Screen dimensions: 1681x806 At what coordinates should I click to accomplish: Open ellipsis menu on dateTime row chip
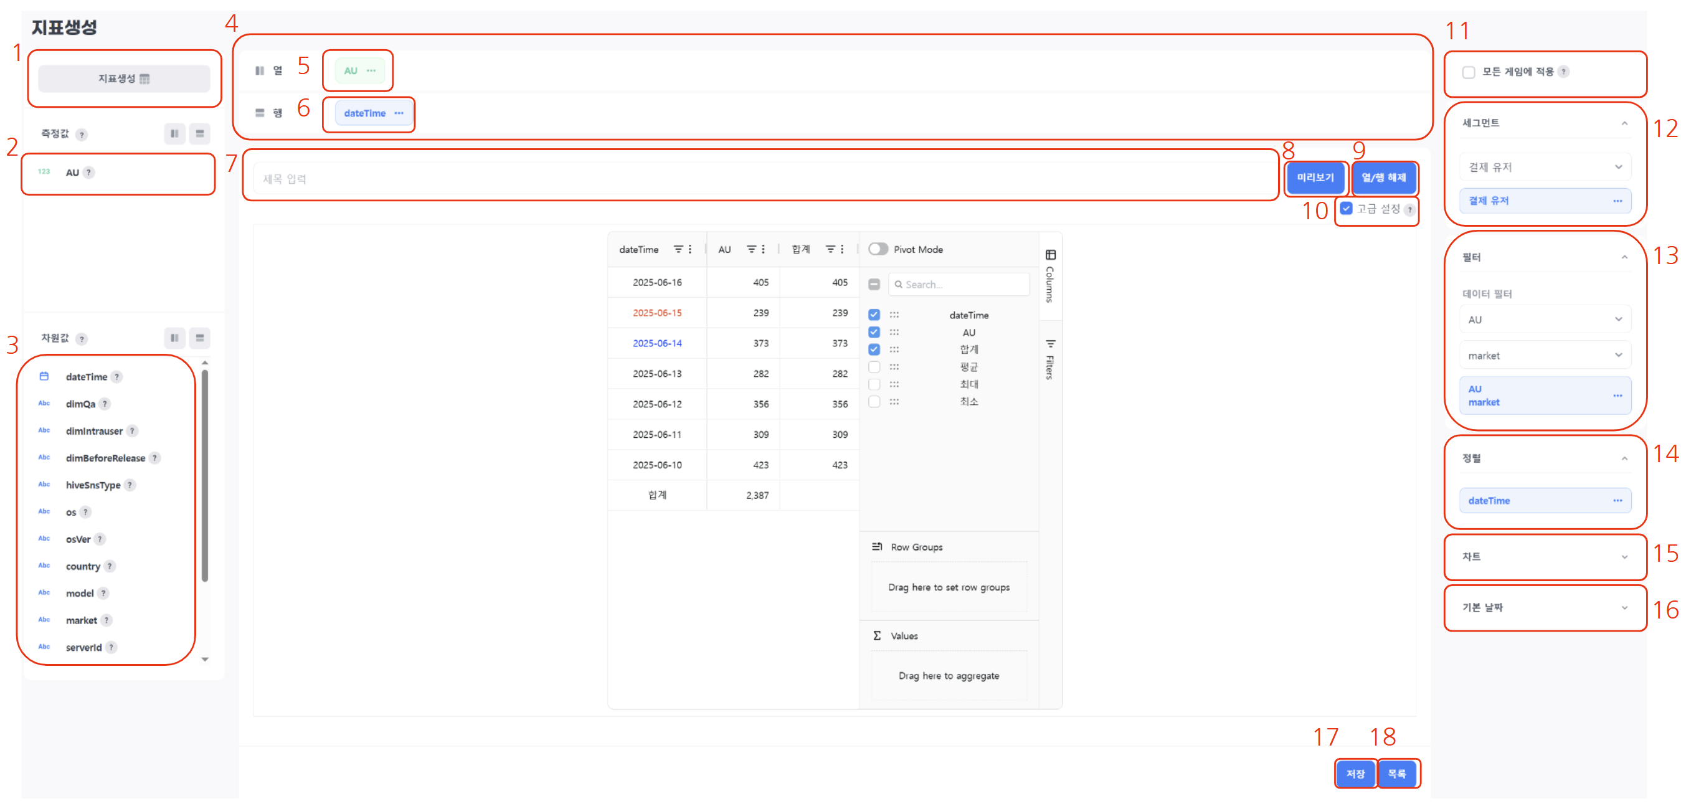pyautogui.click(x=399, y=113)
